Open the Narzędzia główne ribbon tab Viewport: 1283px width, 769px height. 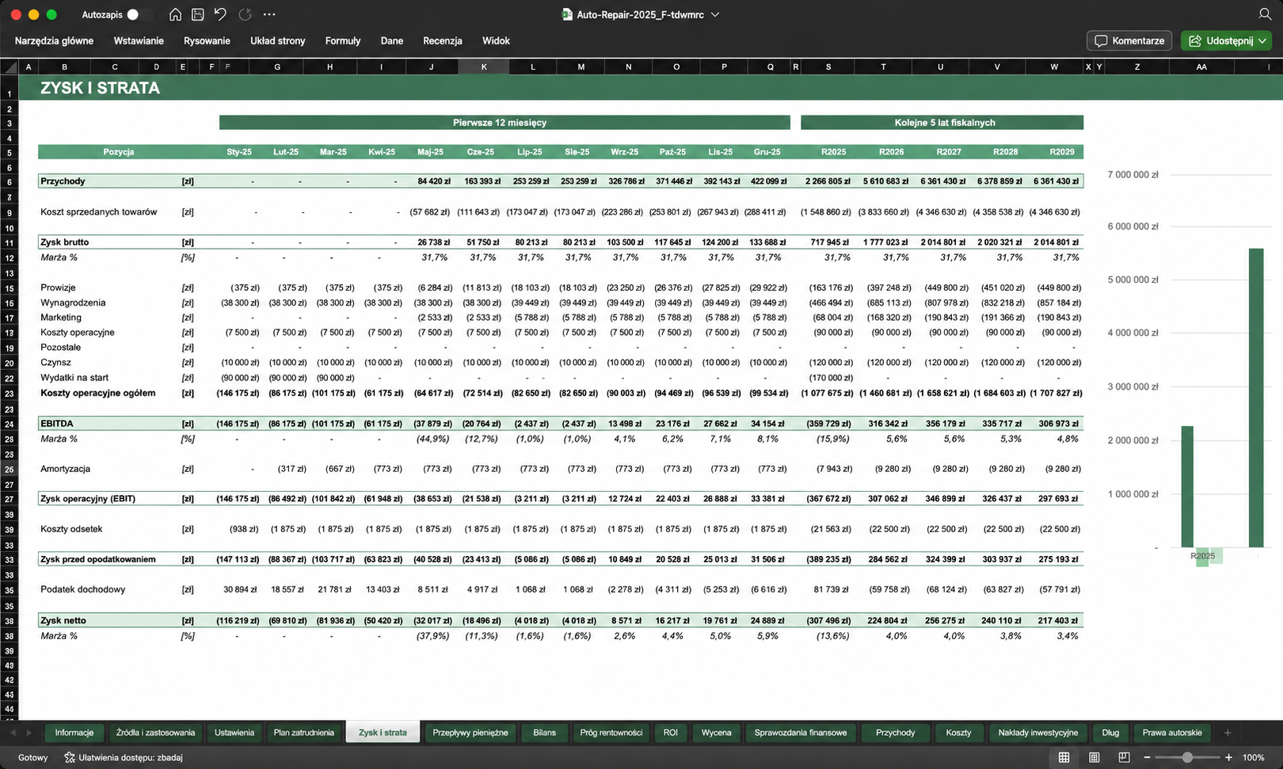[54, 40]
